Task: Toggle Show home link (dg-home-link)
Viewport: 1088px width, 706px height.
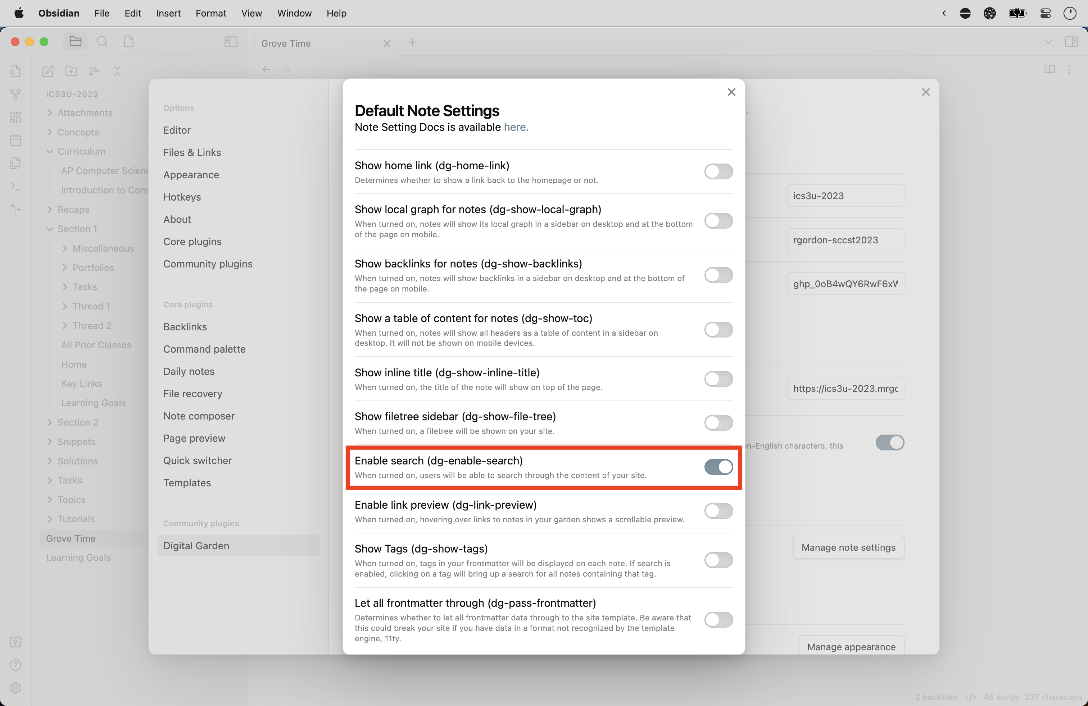Action: point(718,171)
